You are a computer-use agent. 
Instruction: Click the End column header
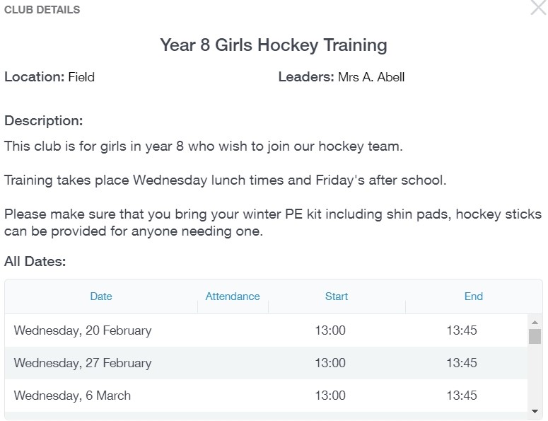click(x=474, y=296)
